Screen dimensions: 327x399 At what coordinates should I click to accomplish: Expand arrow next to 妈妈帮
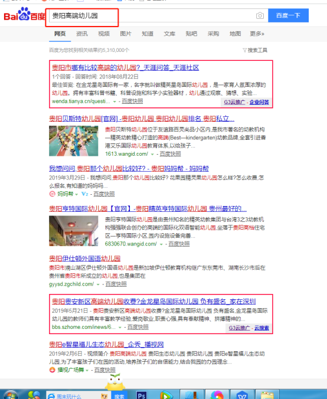pos(76,194)
